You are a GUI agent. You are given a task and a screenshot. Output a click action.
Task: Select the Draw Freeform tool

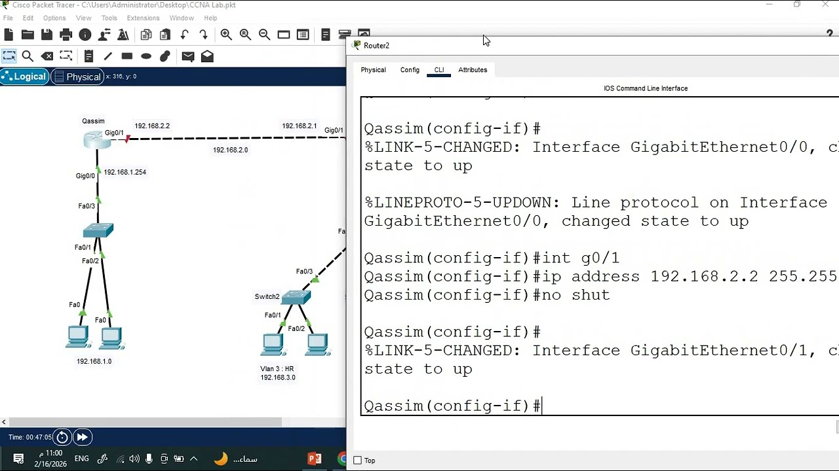coord(165,56)
